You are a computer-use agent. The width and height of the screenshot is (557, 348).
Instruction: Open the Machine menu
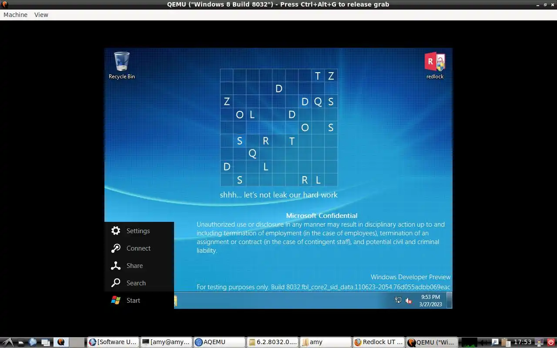click(x=15, y=15)
